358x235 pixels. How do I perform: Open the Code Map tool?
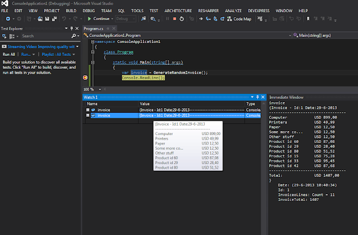[238, 18]
